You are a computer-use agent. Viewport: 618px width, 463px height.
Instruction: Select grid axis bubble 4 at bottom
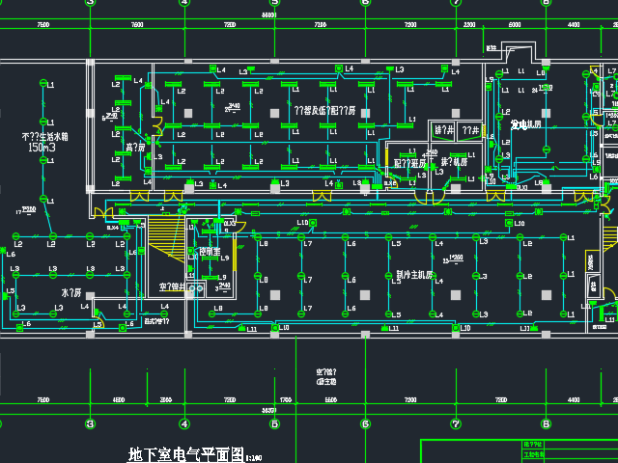(x=183, y=423)
